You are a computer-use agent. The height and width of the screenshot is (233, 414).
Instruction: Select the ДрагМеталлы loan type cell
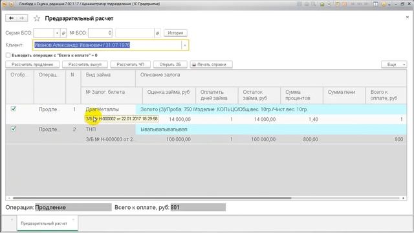point(108,109)
